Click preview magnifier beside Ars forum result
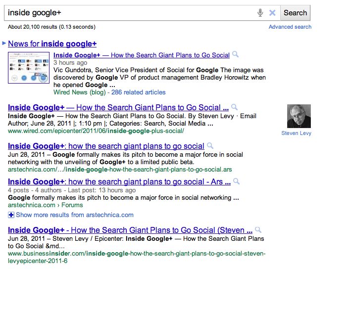 236,181
